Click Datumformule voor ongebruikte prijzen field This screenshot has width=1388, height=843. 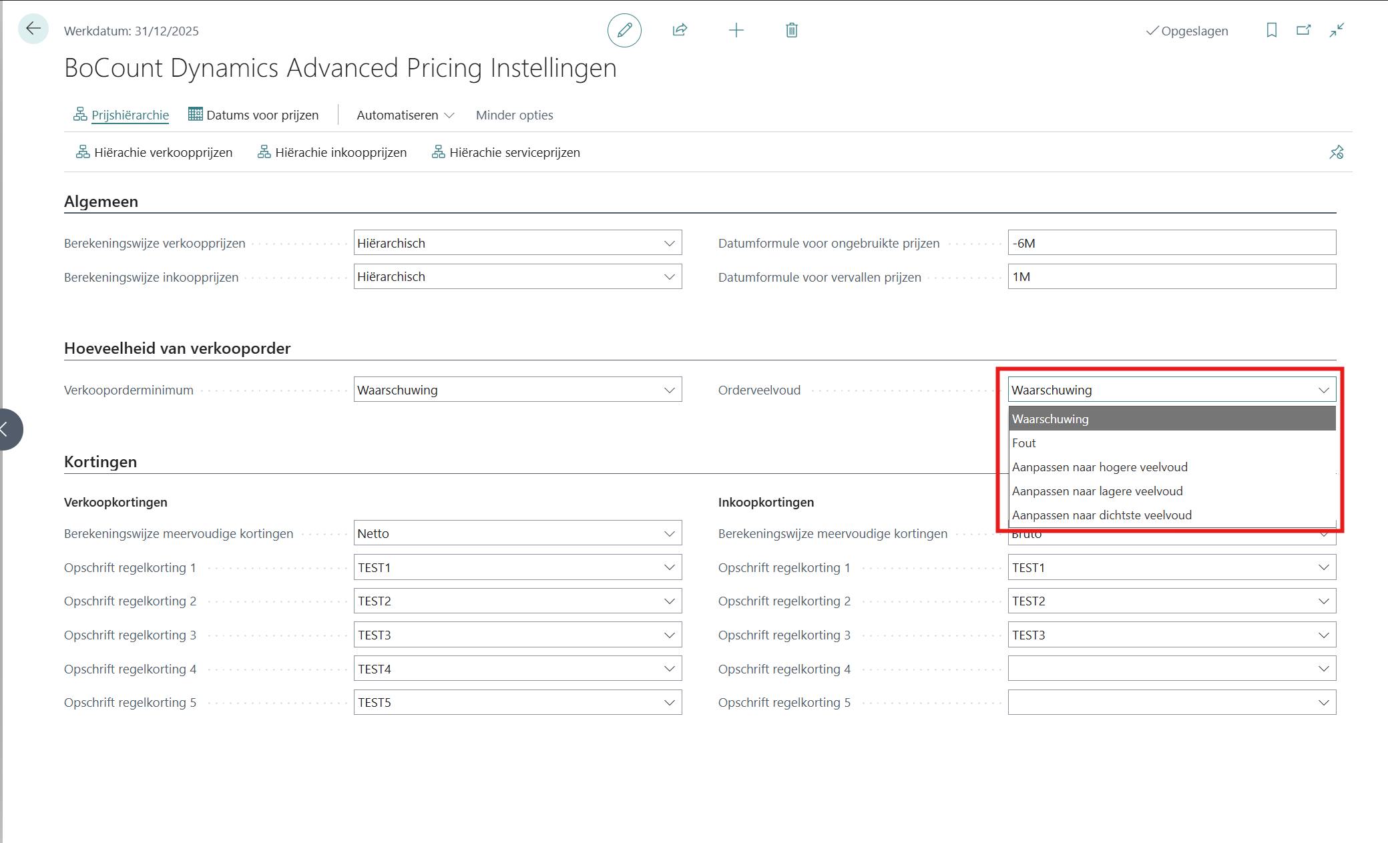click(1171, 243)
